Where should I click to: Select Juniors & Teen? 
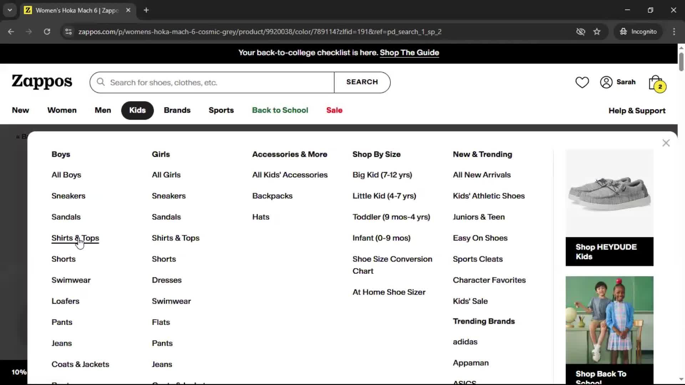(479, 217)
